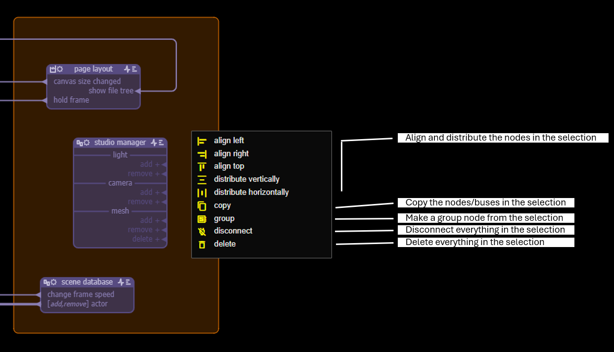Image resolution: width=614 pixels, height=352 pixels.
Task: Click the delete + pin under mesh
Action: coord(164,239)
